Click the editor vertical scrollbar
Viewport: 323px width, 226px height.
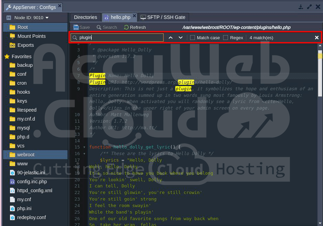[320, 103]
